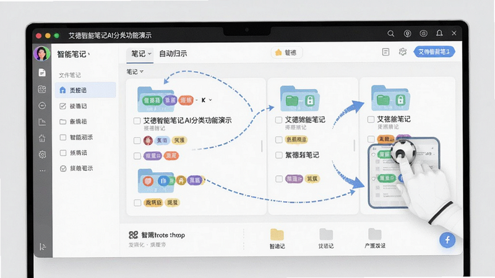Viewport: 495px width, 278px height.
Task: Check the 艾德智能笔记AI分类功能演示 checkbox
Action: click(x=137, y=121)
